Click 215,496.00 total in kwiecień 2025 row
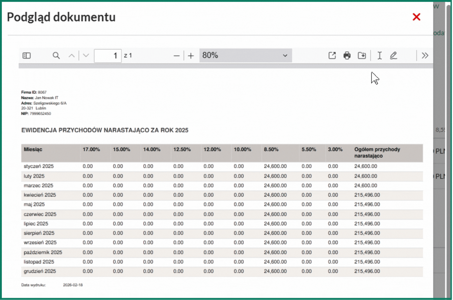This screenshot has height=300, width=453. 367,195
